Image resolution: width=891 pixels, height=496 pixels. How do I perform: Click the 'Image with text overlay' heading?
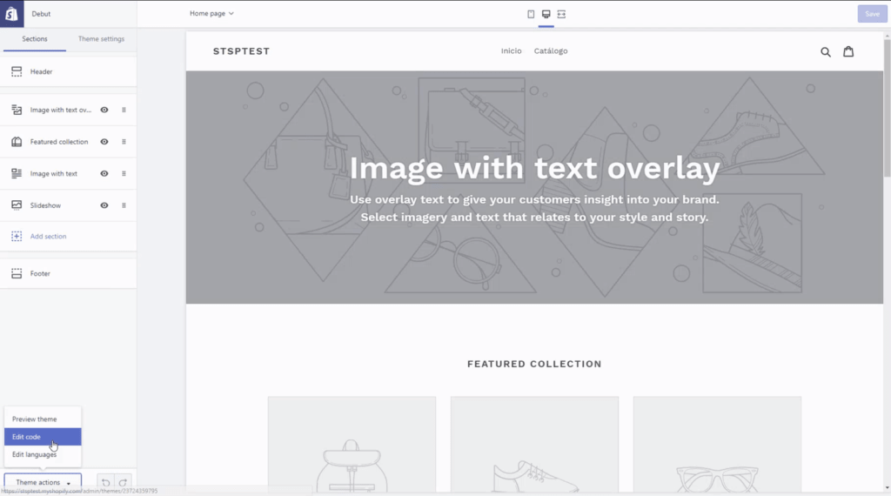click(x=534, y=168)
